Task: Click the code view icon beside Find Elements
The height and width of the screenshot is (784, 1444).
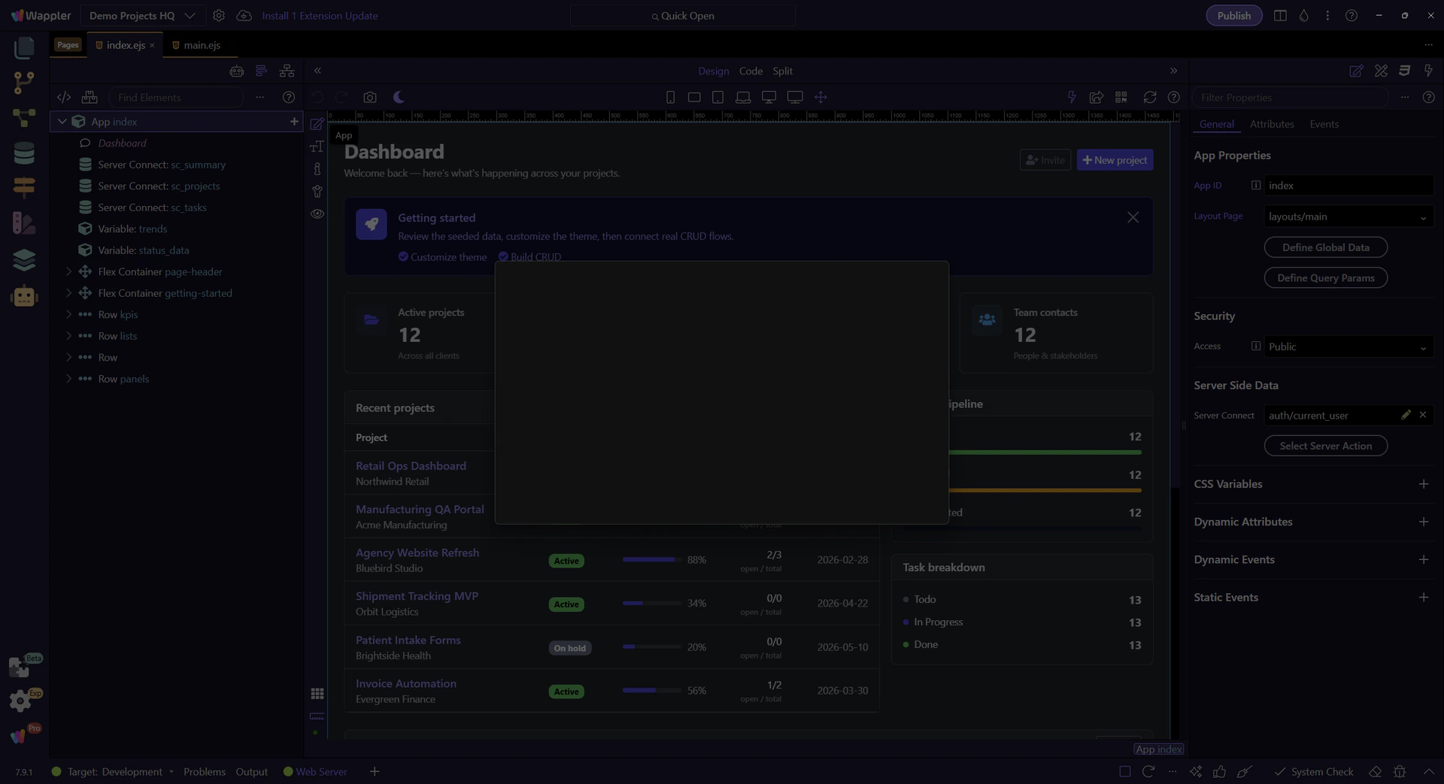Action: (64, 98)
